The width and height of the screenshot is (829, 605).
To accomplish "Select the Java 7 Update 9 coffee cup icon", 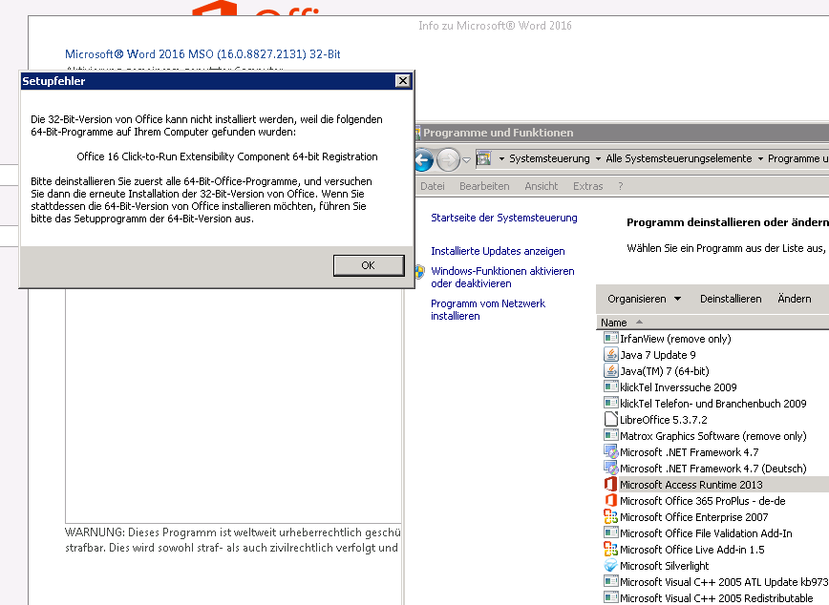I will point(611,355).
